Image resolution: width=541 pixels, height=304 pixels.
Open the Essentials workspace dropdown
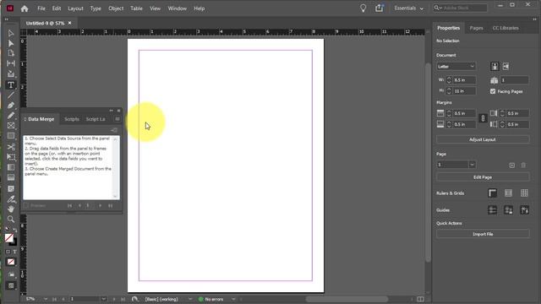tap(409, 8)
